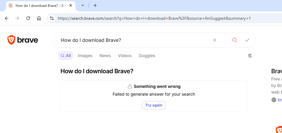Image resolution: width=282 pixels, height=133 pixels.
Task: Expand the tab search dropdown chevron
Action: 83,5
